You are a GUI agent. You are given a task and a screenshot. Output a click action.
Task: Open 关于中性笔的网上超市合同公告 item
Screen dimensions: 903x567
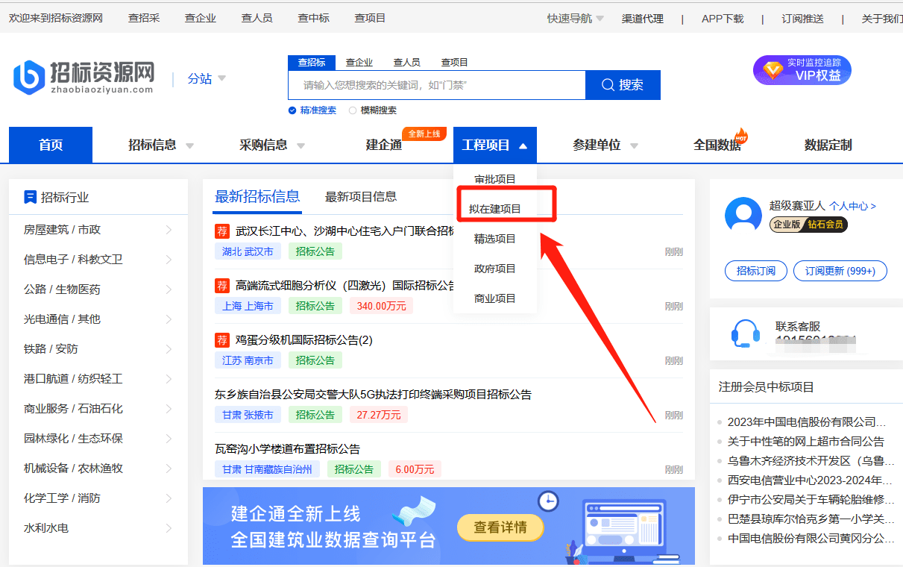pyautogui.click(x=806, y=442)
